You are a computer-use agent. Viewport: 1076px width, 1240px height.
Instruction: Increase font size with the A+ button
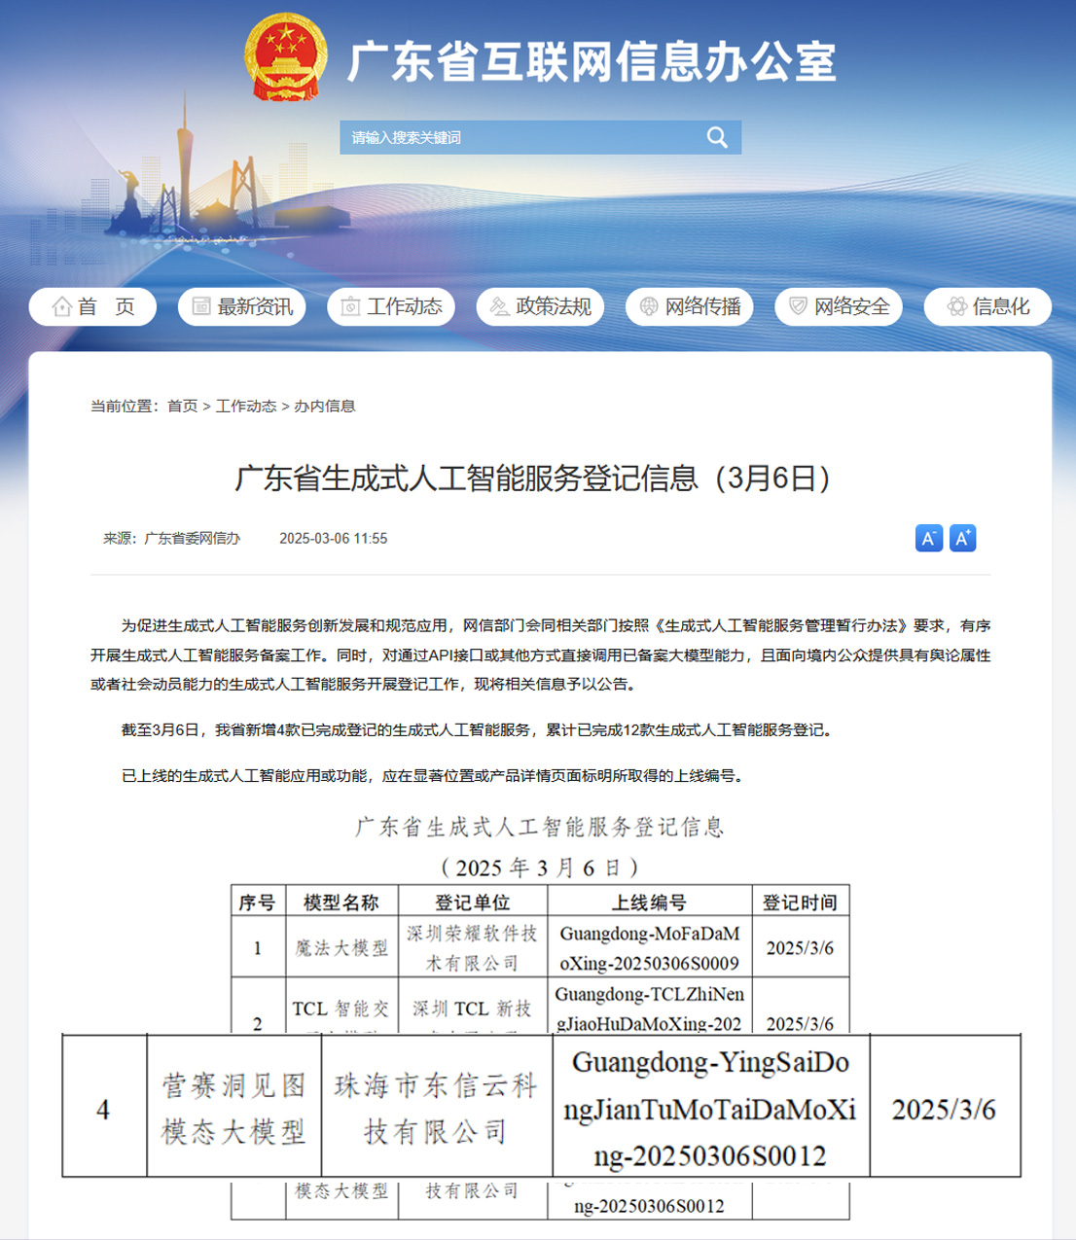[x=962, y=538]
